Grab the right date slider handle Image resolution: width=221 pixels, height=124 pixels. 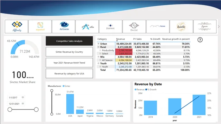pyautogui.click(x=36, y=110)
